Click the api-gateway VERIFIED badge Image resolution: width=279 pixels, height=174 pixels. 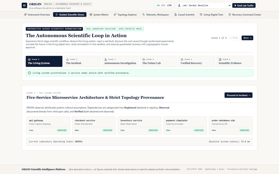(62, 130)
